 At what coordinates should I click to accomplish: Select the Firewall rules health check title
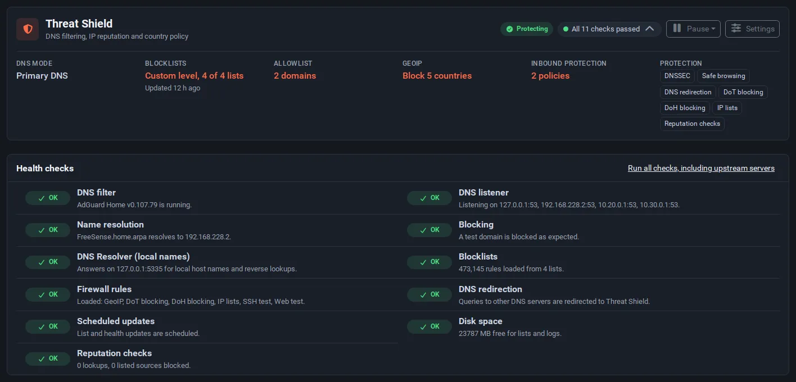point(104,289)
